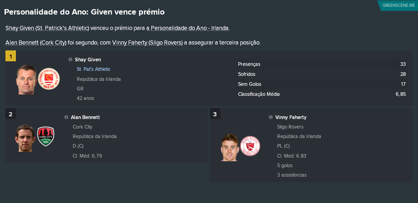Follow Cork City link in article text
This screenshot has height=203, width=418.
pos(53,43)
